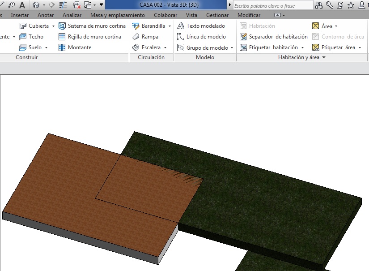Activate the Línea de modelo icon
Screen dimensions: 369x271
pyautogui.click(x=181, y=37)
